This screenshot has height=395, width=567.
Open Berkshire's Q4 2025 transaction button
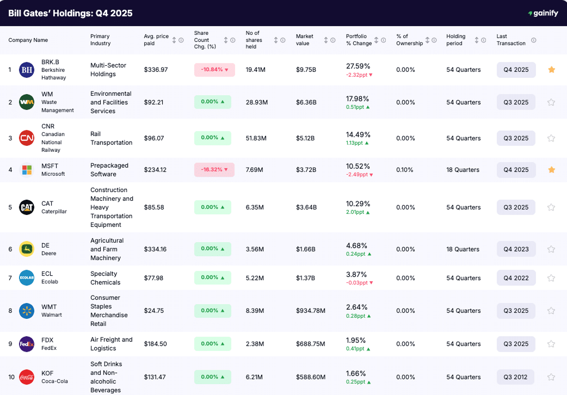[516, 70]
